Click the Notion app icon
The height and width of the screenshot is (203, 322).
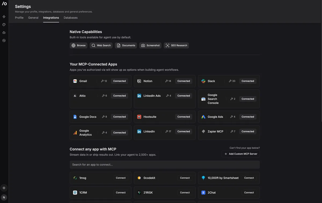(x=139, y=81)
